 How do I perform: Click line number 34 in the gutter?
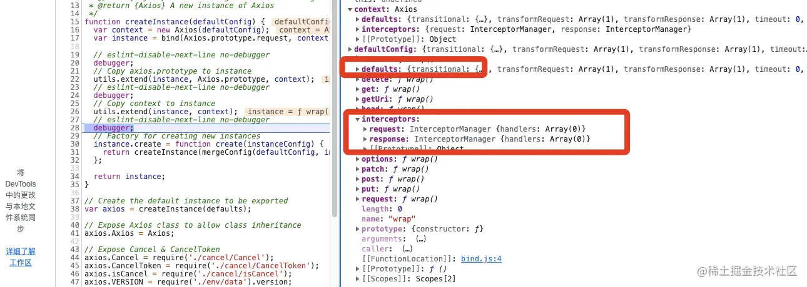[x=74, y=177]
